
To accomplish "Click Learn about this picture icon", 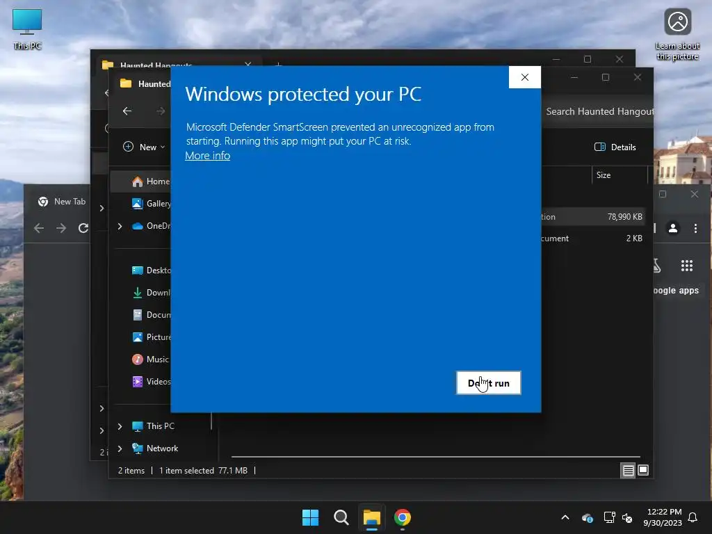I will [x=677, y=35].
